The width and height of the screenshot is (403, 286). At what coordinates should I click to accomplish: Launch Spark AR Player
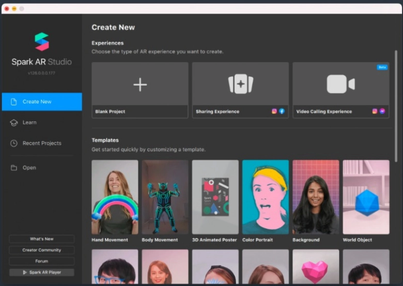click(x=42, y=273)
